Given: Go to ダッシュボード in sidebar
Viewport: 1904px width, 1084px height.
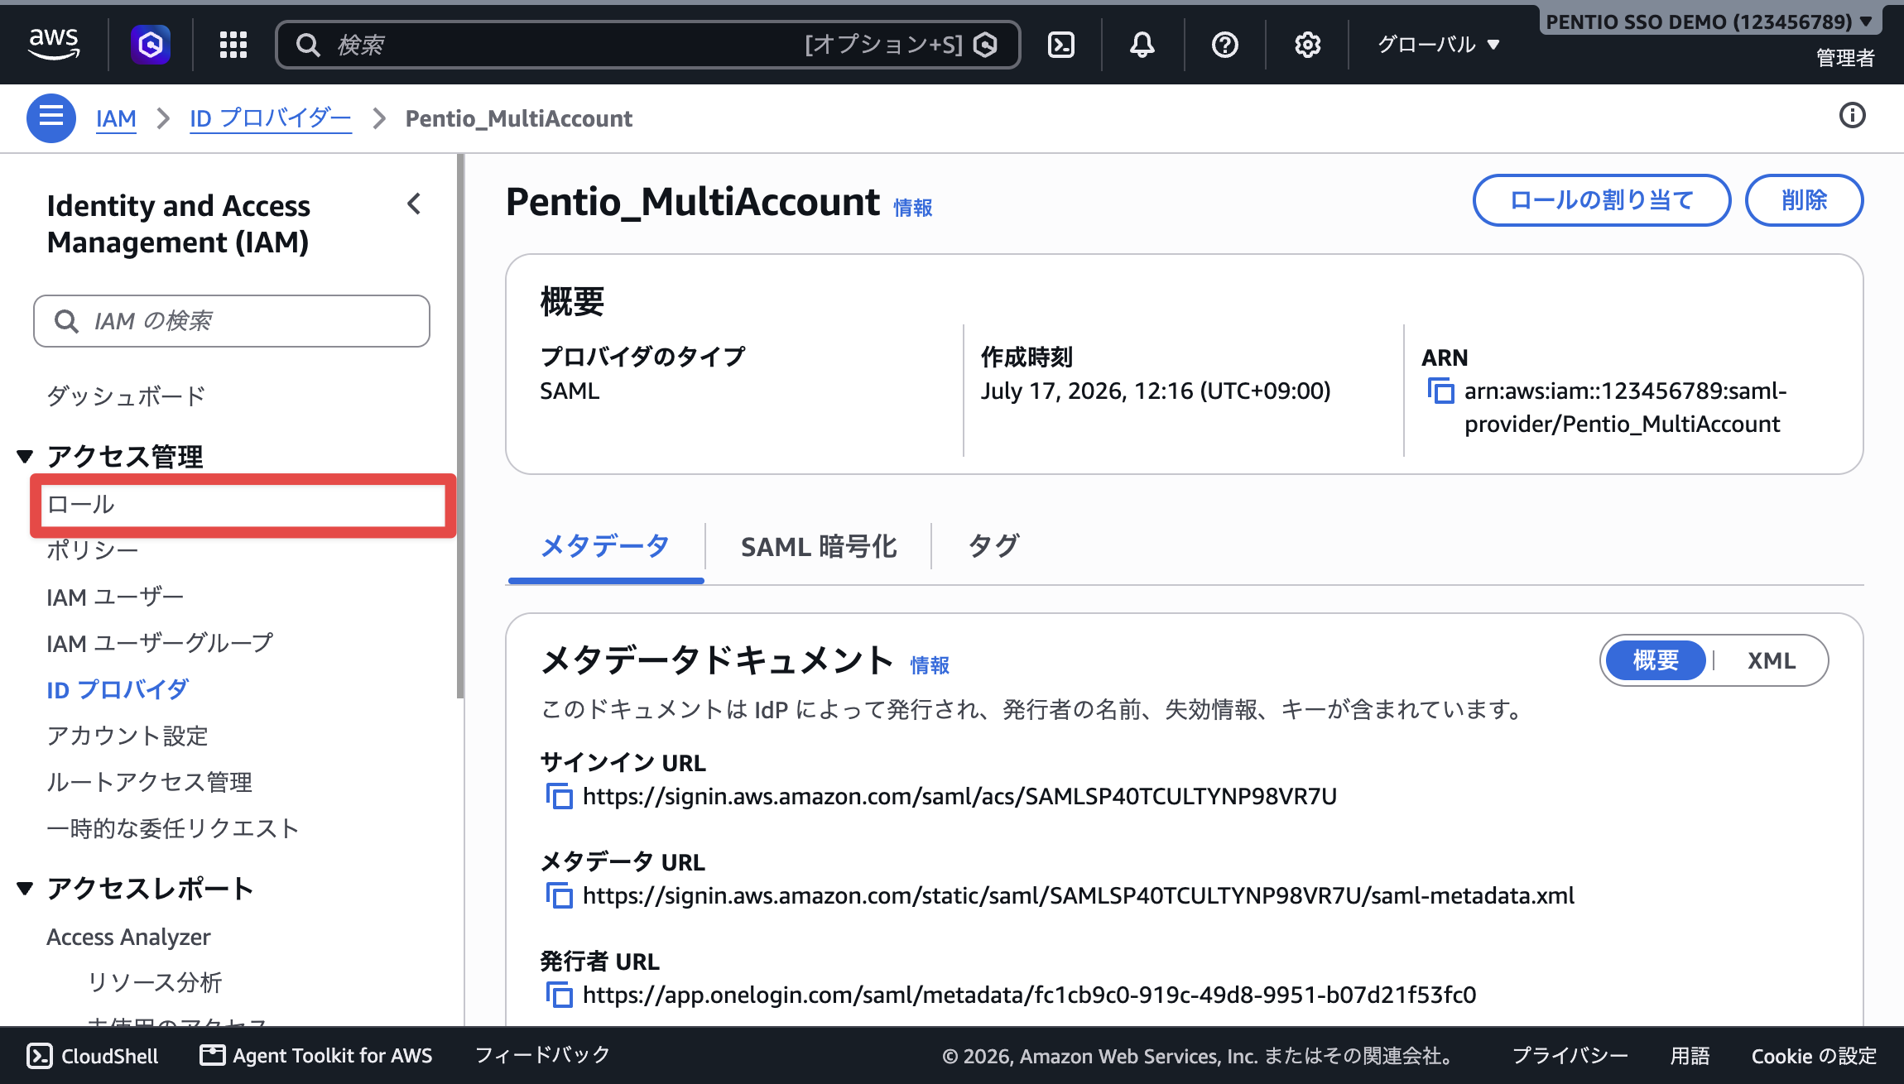Looking at the screenshot, I should click(x=126, y=396).
